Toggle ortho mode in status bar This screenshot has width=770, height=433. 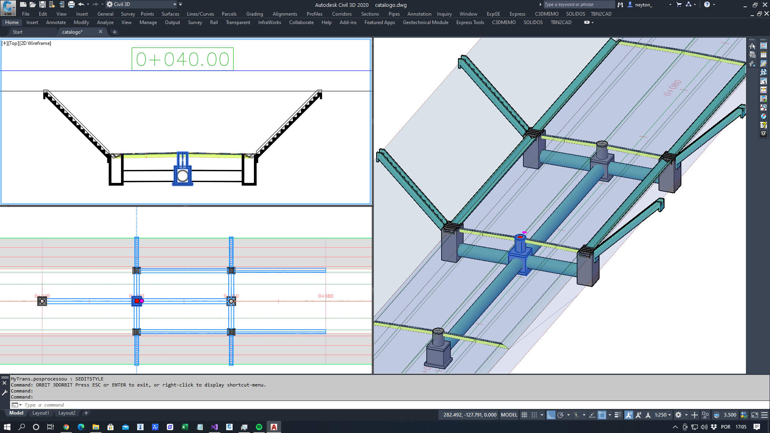click(x=551, y=415)
